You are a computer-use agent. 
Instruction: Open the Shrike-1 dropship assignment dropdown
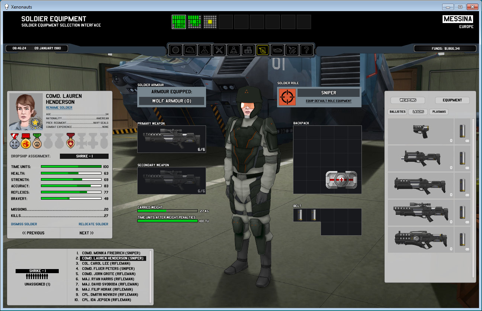[x=84, y=156]
